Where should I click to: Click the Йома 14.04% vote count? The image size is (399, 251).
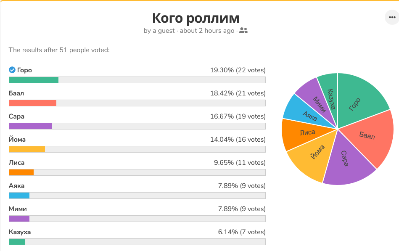[x=238, y=140]
